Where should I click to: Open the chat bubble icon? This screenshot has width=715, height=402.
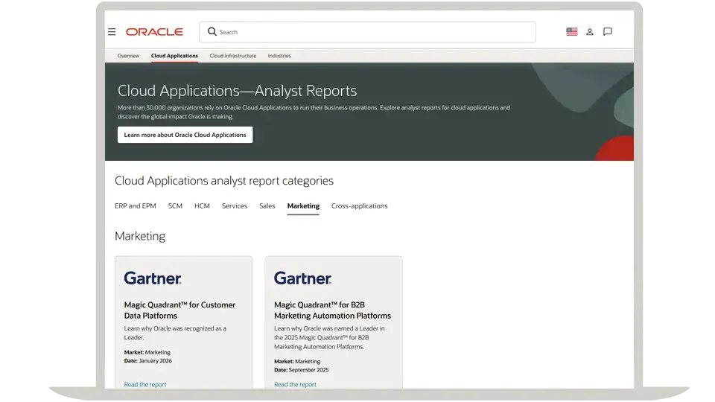coord(608,31)
